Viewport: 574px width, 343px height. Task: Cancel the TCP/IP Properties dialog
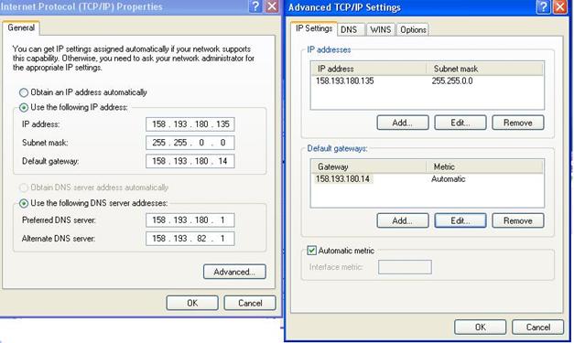(250, 303)
